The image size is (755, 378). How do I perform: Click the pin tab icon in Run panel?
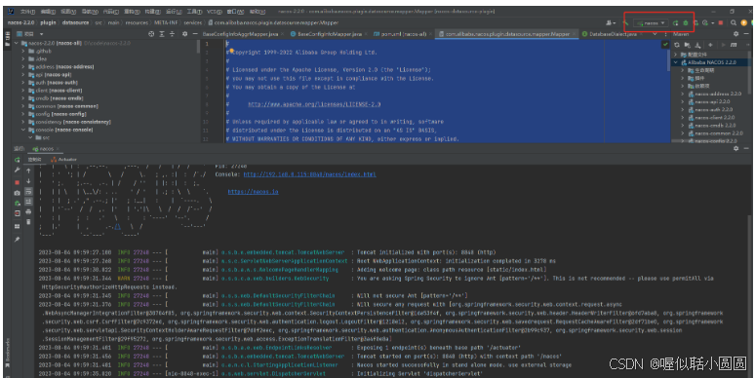(18, 239)
